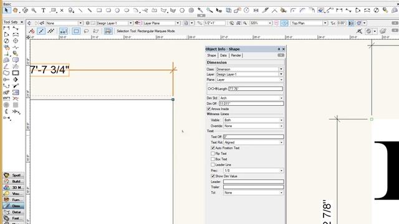Viewport: 399px width, 224px height.
Task: Select the Rounded Rectangle tool
Action: 108,10
